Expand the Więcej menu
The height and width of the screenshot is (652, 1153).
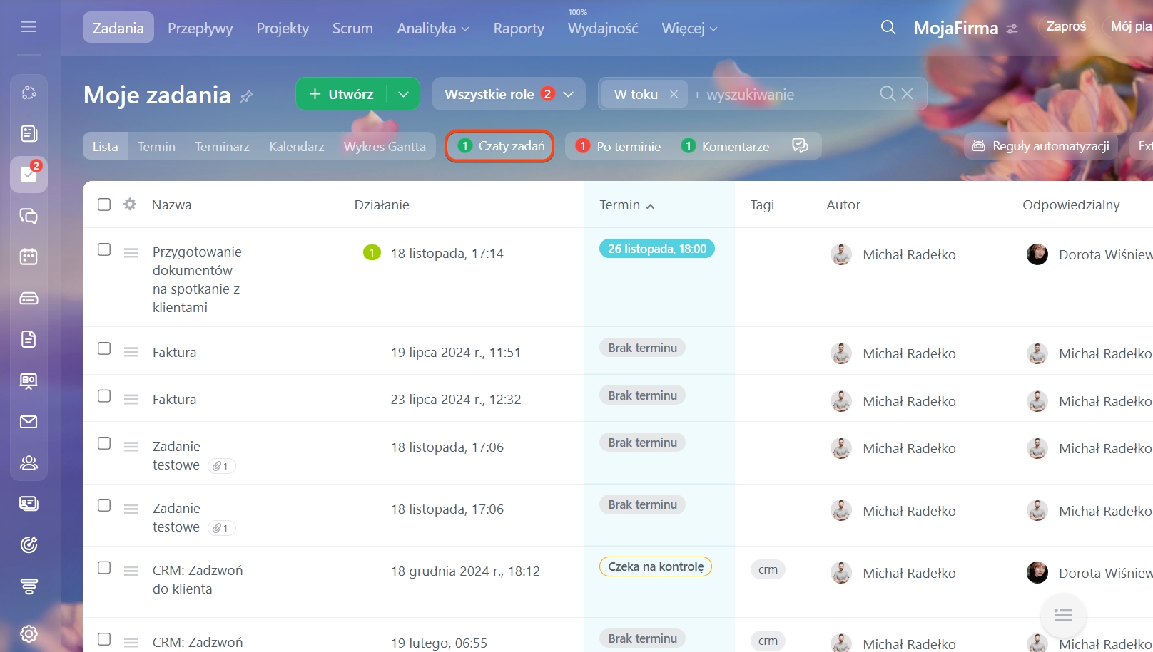pos(689,29)
